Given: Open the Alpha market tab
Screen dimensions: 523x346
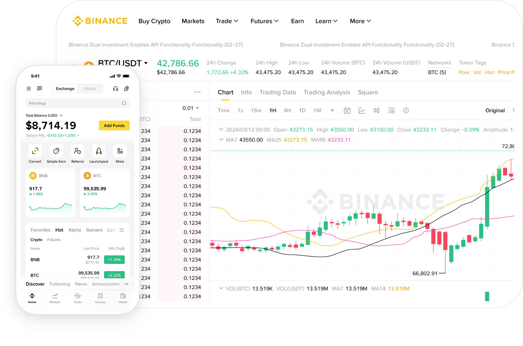Looking at the screenshot, I should tap(75, 230).
